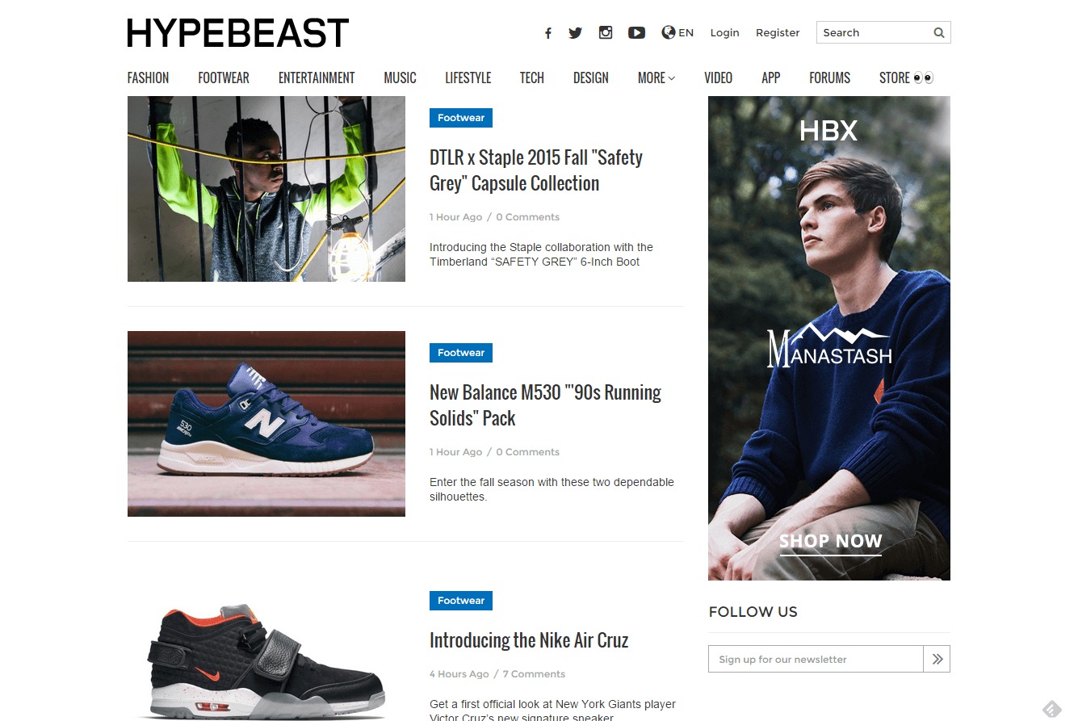Viewport: 1078px width, 721px height.
Task: Open the Twitter bird icon
Action: pyautogui.click(x=575, y=33)
